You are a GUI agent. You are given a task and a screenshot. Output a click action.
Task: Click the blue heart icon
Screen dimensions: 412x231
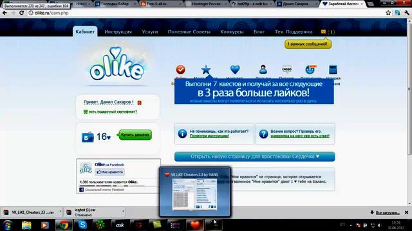point(235,70)
